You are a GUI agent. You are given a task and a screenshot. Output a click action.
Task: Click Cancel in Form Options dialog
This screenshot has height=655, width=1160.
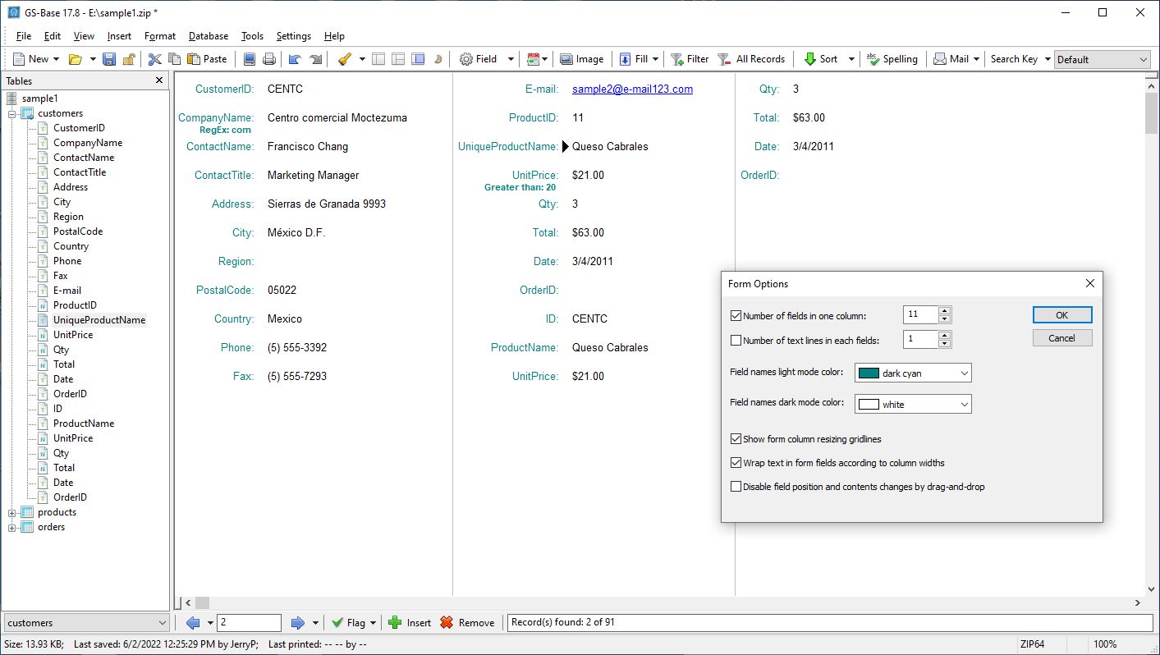pos(1062,338)
